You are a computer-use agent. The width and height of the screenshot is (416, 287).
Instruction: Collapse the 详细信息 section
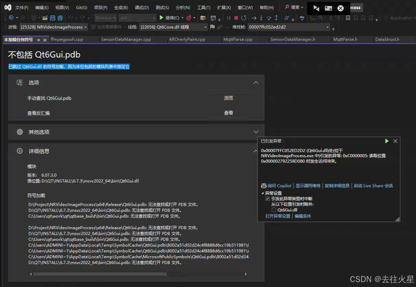tap(256, 151)
